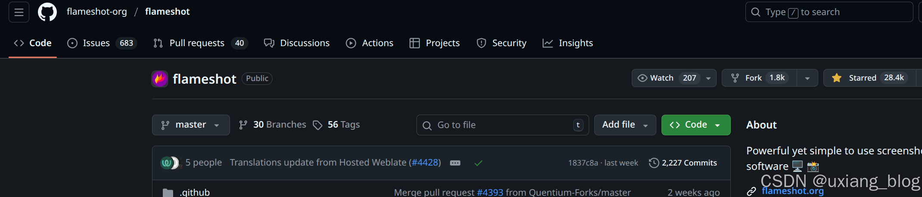The height and width of the screenshot is (197, 922).
Task: Click the Pull requests count badge 40
Action: (239, 43)
